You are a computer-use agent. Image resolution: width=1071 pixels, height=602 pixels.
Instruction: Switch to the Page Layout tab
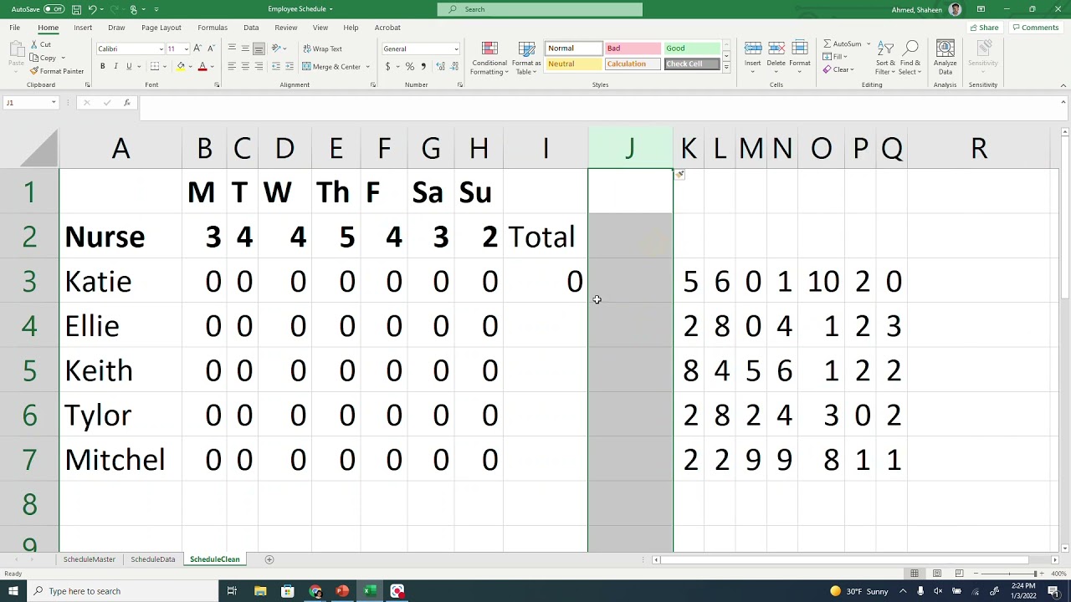pos(161,28)
